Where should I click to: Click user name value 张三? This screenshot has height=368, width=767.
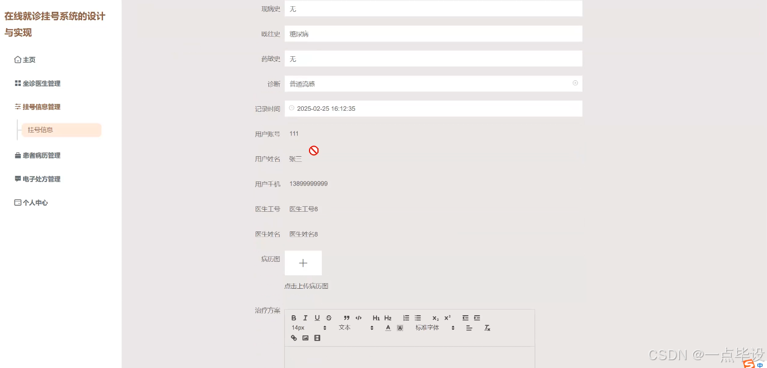click(295, 159)
